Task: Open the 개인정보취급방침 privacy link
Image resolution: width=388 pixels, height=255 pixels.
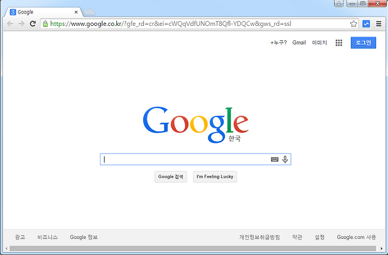Action: click(259, 237)
